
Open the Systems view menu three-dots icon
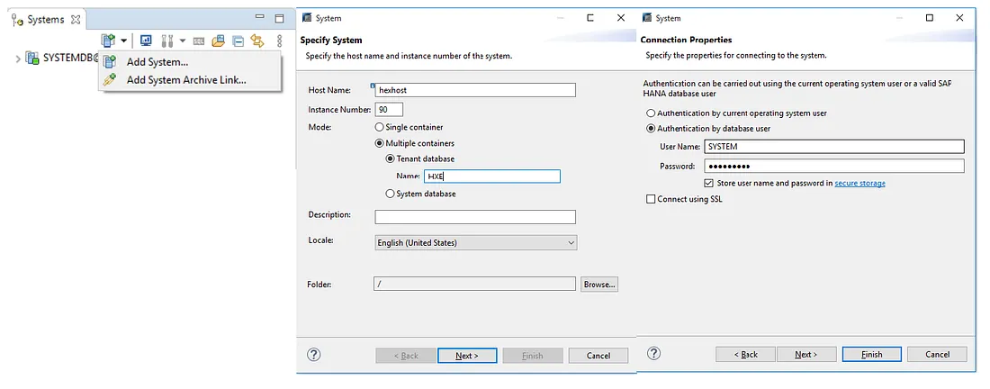(279, 41)
